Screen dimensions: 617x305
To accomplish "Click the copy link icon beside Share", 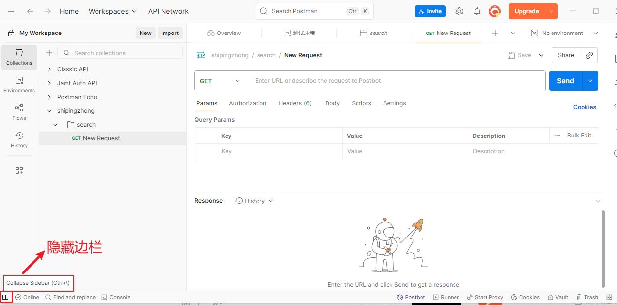I will click(x=589, y=55).
